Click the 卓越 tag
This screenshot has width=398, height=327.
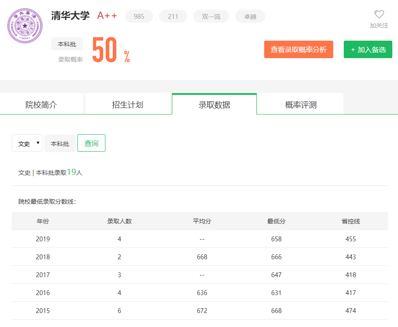click(x=250, y=17)
